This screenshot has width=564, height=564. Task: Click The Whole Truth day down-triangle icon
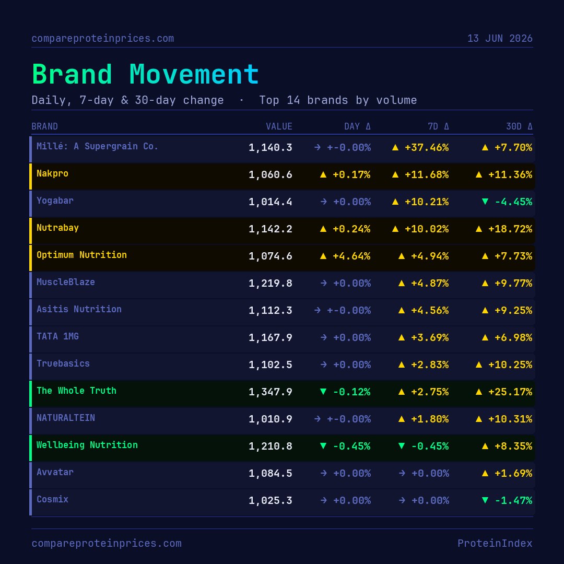323,392
